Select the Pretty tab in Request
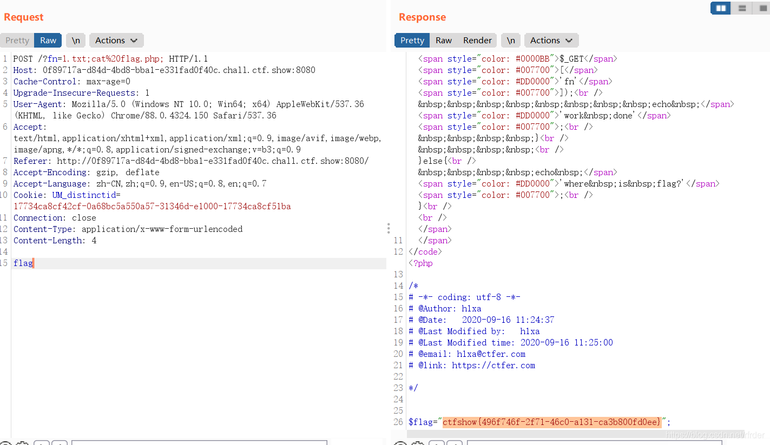770x445 pixels. [x=17, y=41]
